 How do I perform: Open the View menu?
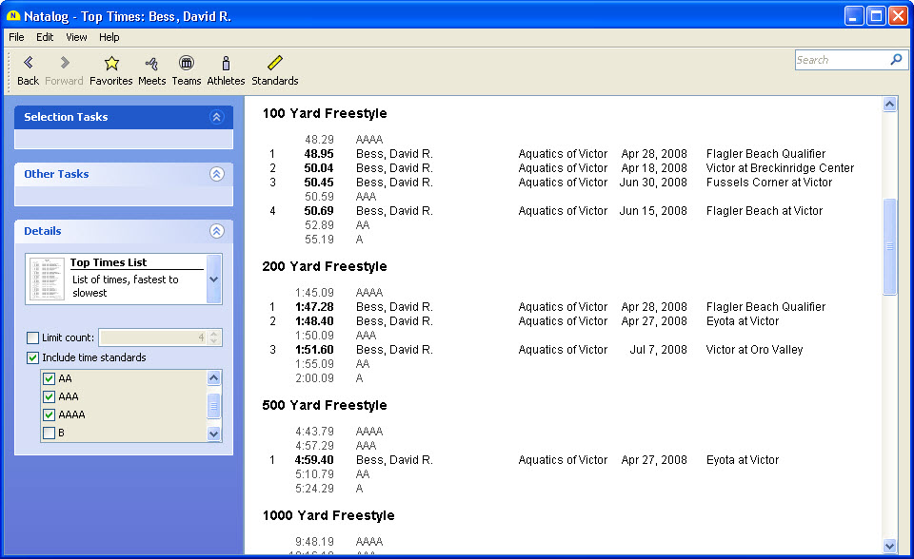click(76, 37)
